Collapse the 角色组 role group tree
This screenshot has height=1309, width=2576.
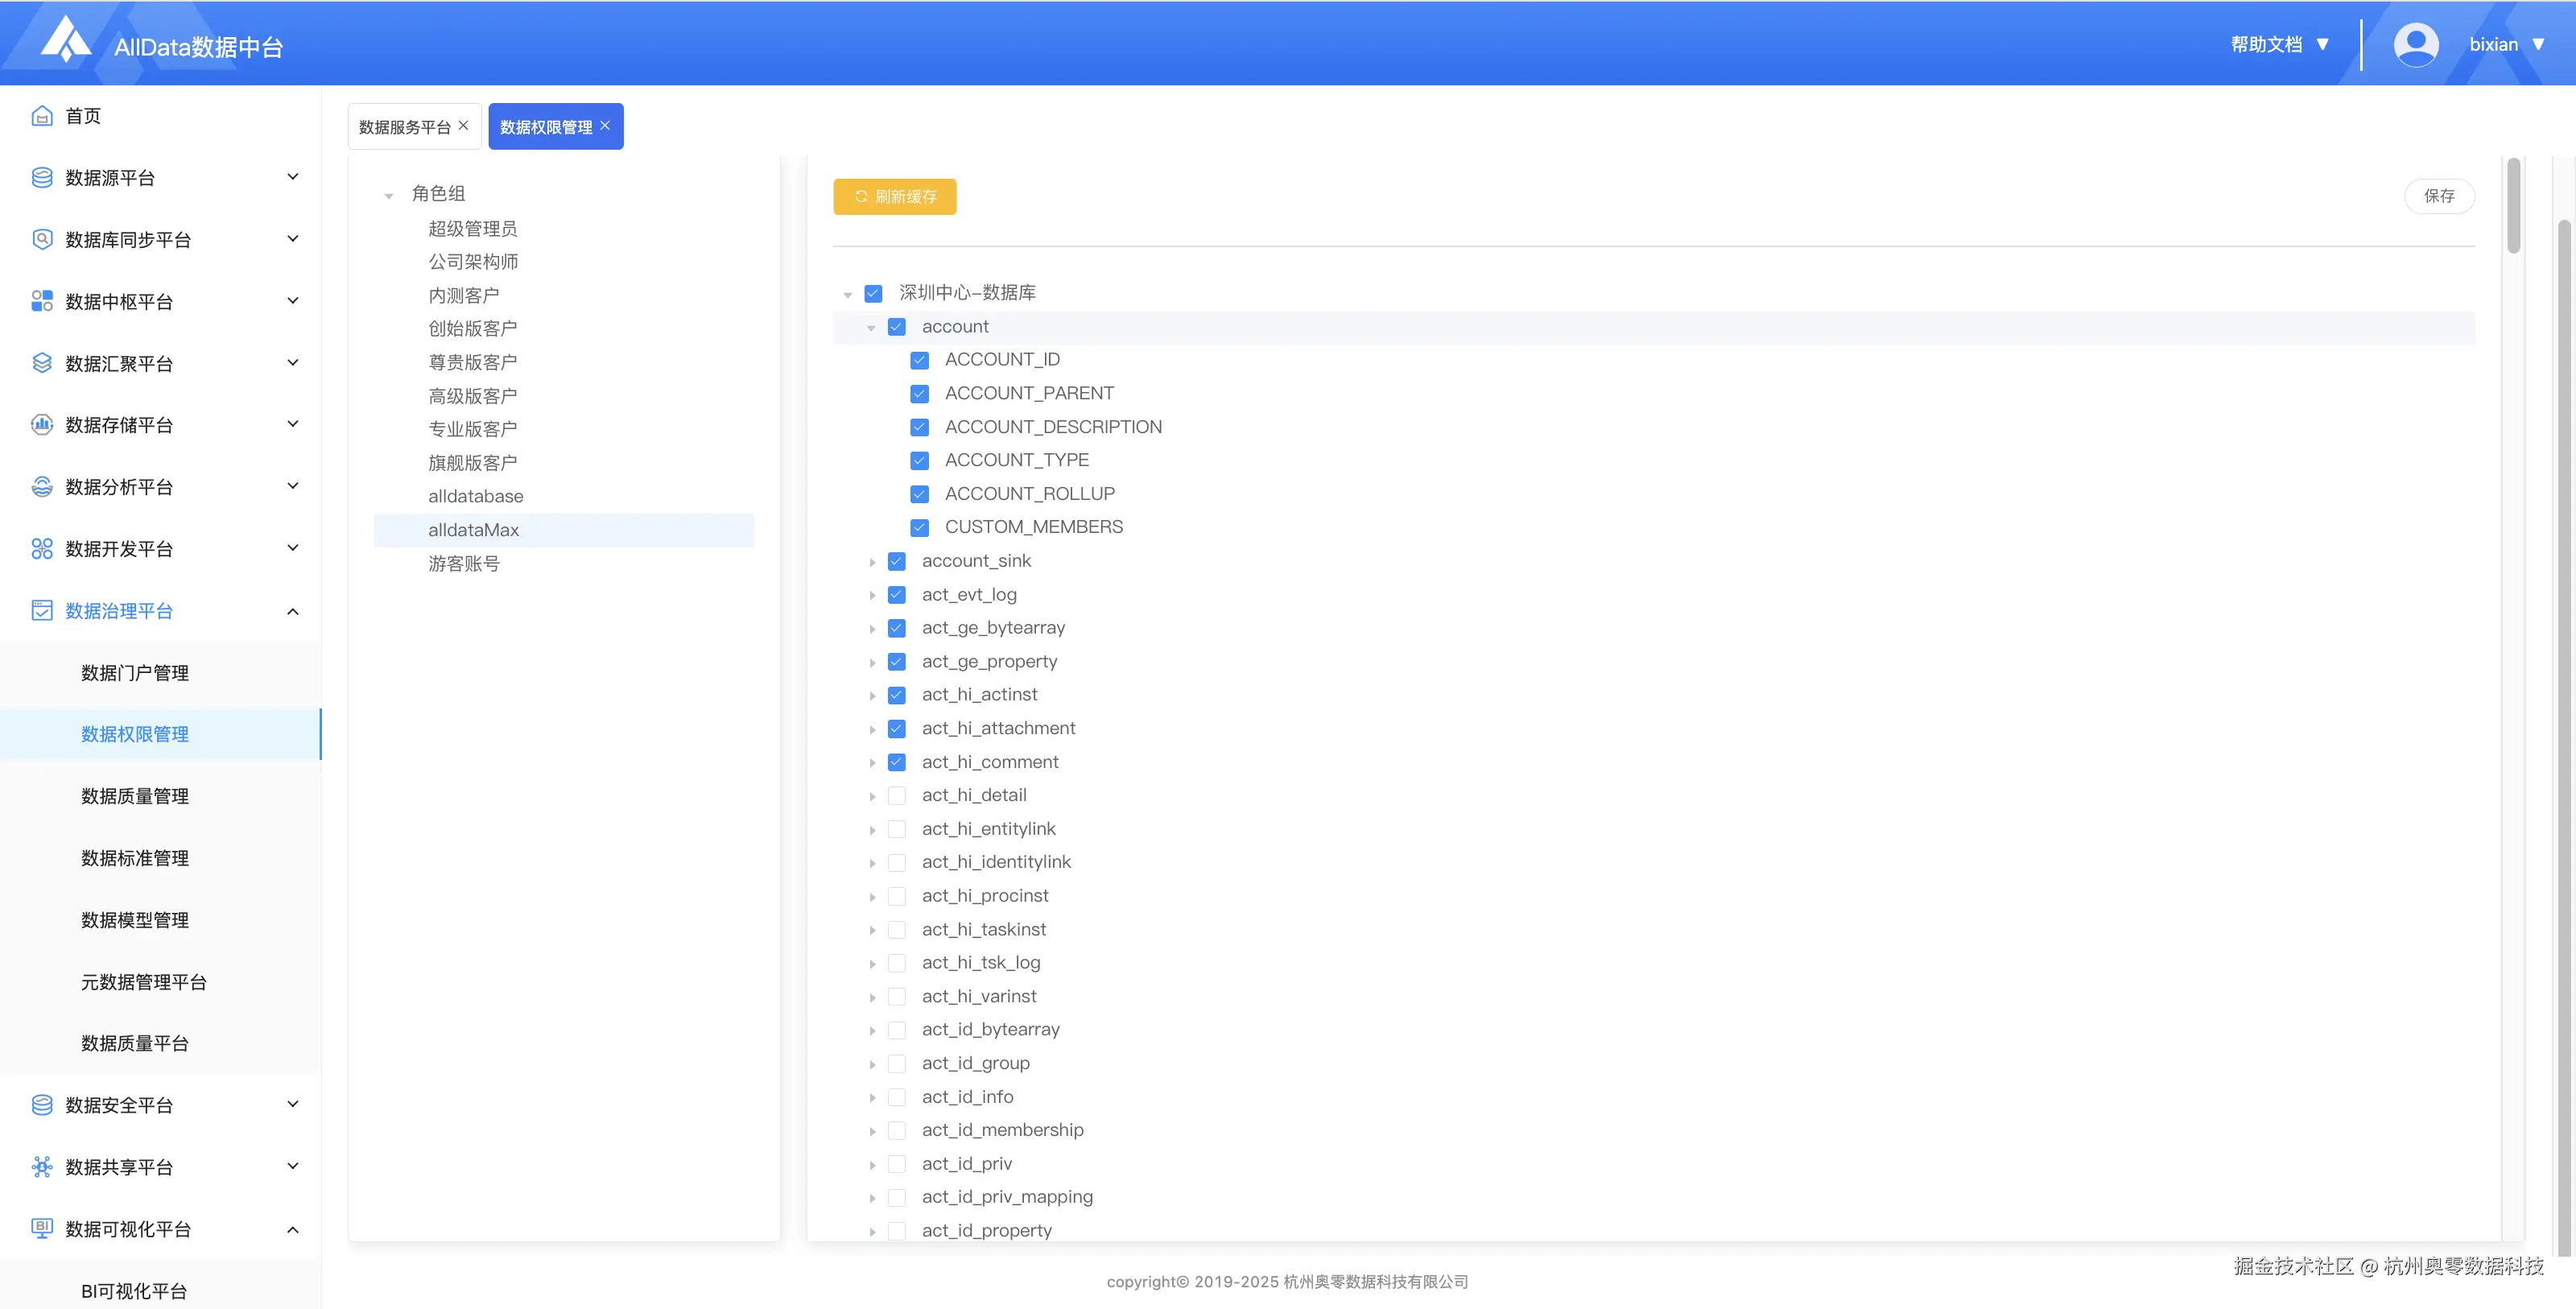click(x=389, y=195)
